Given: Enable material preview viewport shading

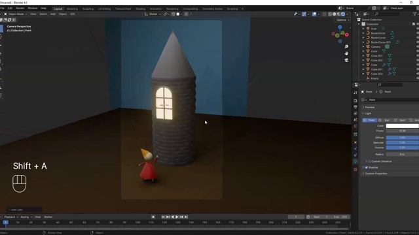Looking at the screenshot, I should pyautogui.click(x=338, y=14).
